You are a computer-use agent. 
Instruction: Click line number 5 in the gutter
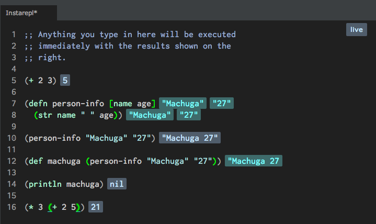coord(14,81)
